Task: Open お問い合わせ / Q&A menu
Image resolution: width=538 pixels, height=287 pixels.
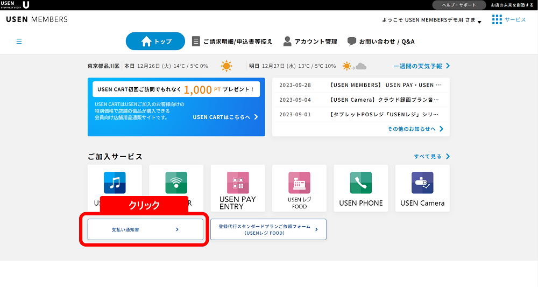Action: pyautogui.click(x=381, y=41)
